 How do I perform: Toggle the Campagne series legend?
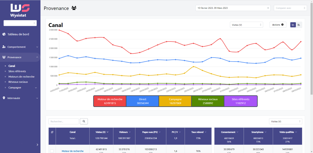pos(175,101)
